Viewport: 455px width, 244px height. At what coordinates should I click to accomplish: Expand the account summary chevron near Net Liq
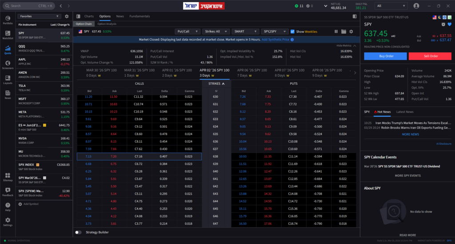[325, 6]
